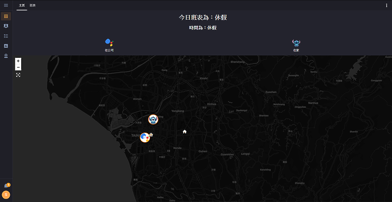
Task: Click the Nanhua map label
Action: (313, 103)
